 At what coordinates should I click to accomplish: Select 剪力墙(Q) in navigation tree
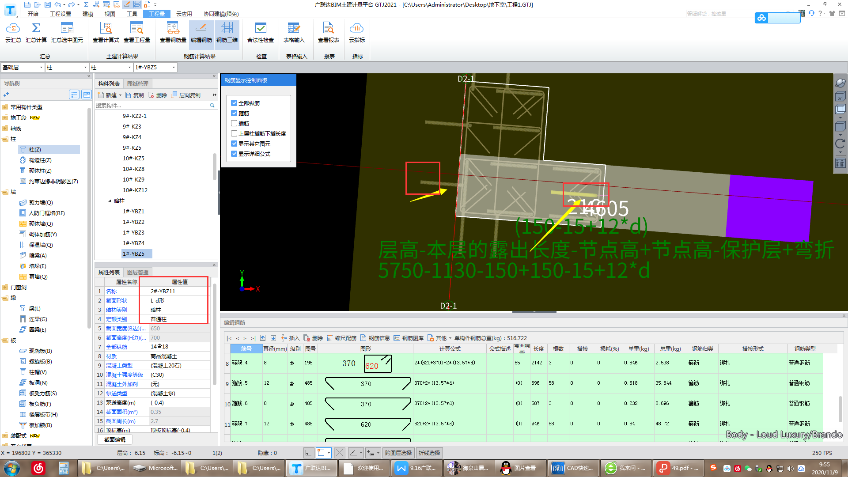pos(41,202)
